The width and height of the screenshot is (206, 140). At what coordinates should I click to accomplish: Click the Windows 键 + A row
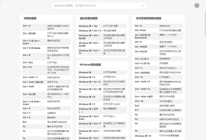coord(102,77)
